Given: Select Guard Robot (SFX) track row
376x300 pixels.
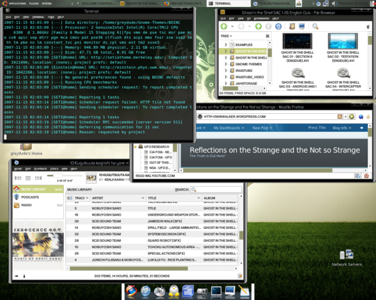Looking at the screenshot, I should point(152,241).
